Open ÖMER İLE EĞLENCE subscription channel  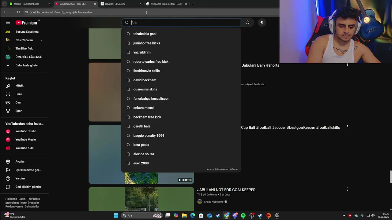tap(24, 57)
